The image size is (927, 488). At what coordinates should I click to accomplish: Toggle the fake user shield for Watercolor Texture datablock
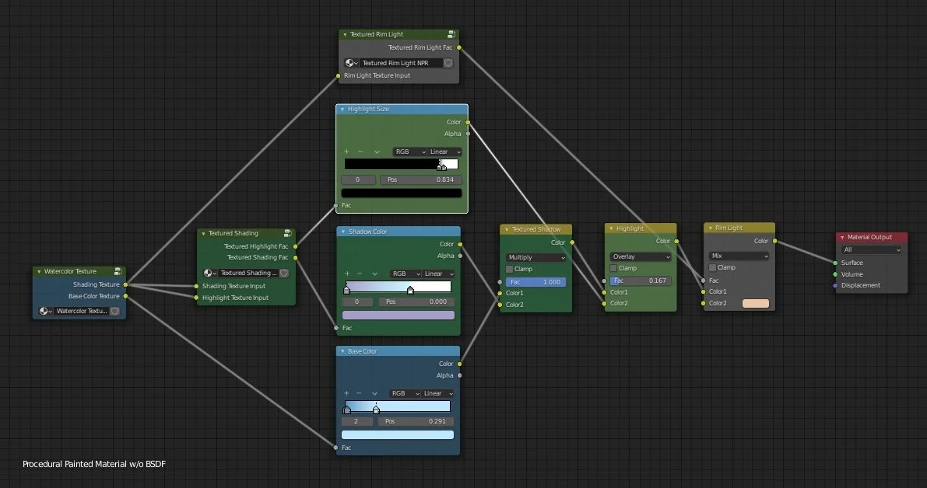click(114, 311)
